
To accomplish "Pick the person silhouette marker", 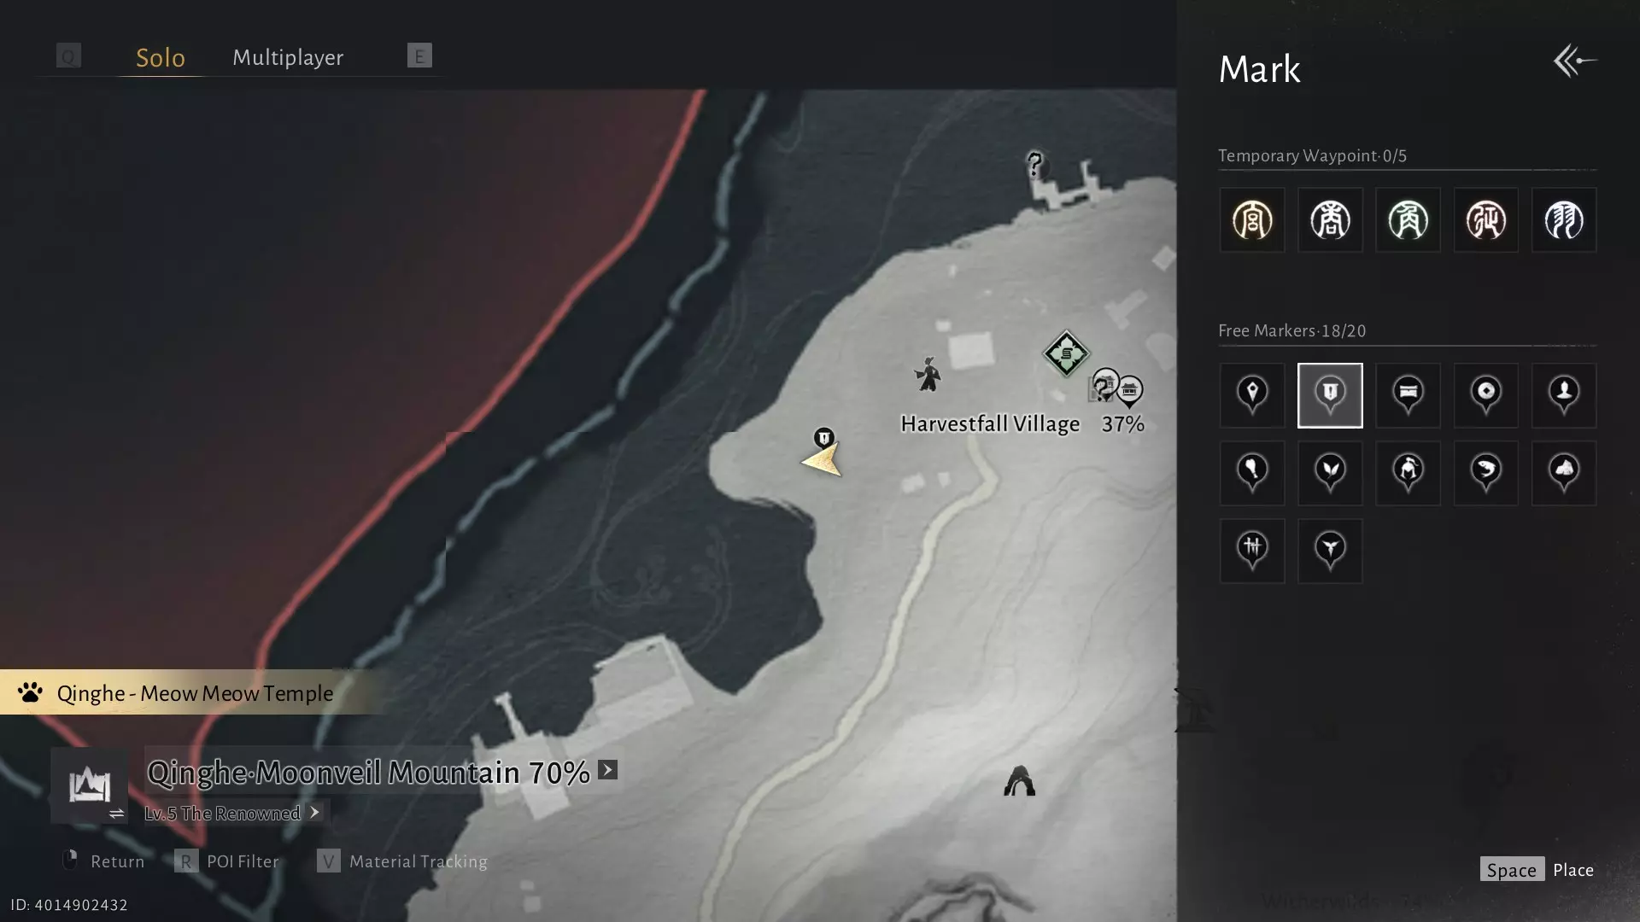I will point(1563,395).
